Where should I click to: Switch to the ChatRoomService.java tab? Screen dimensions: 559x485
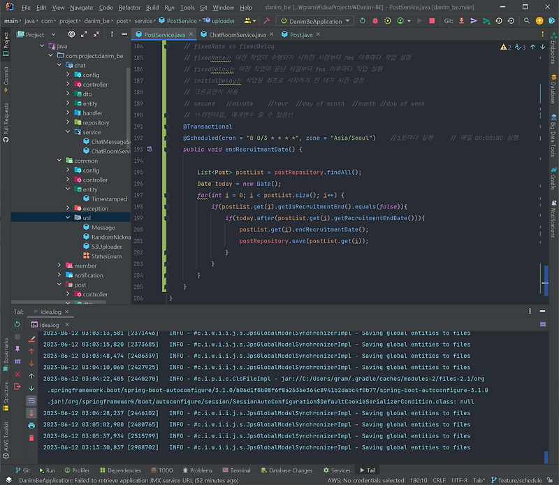click(x=237, y=34)
